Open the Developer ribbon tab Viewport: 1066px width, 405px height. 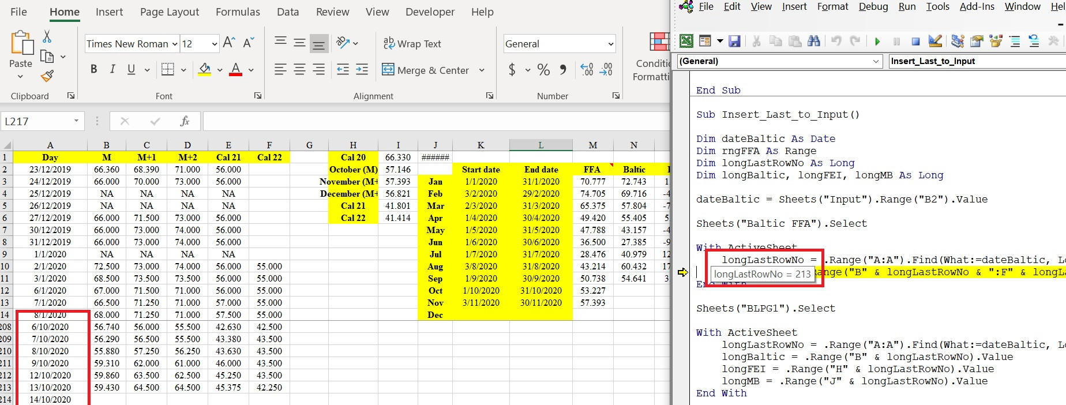430,12
